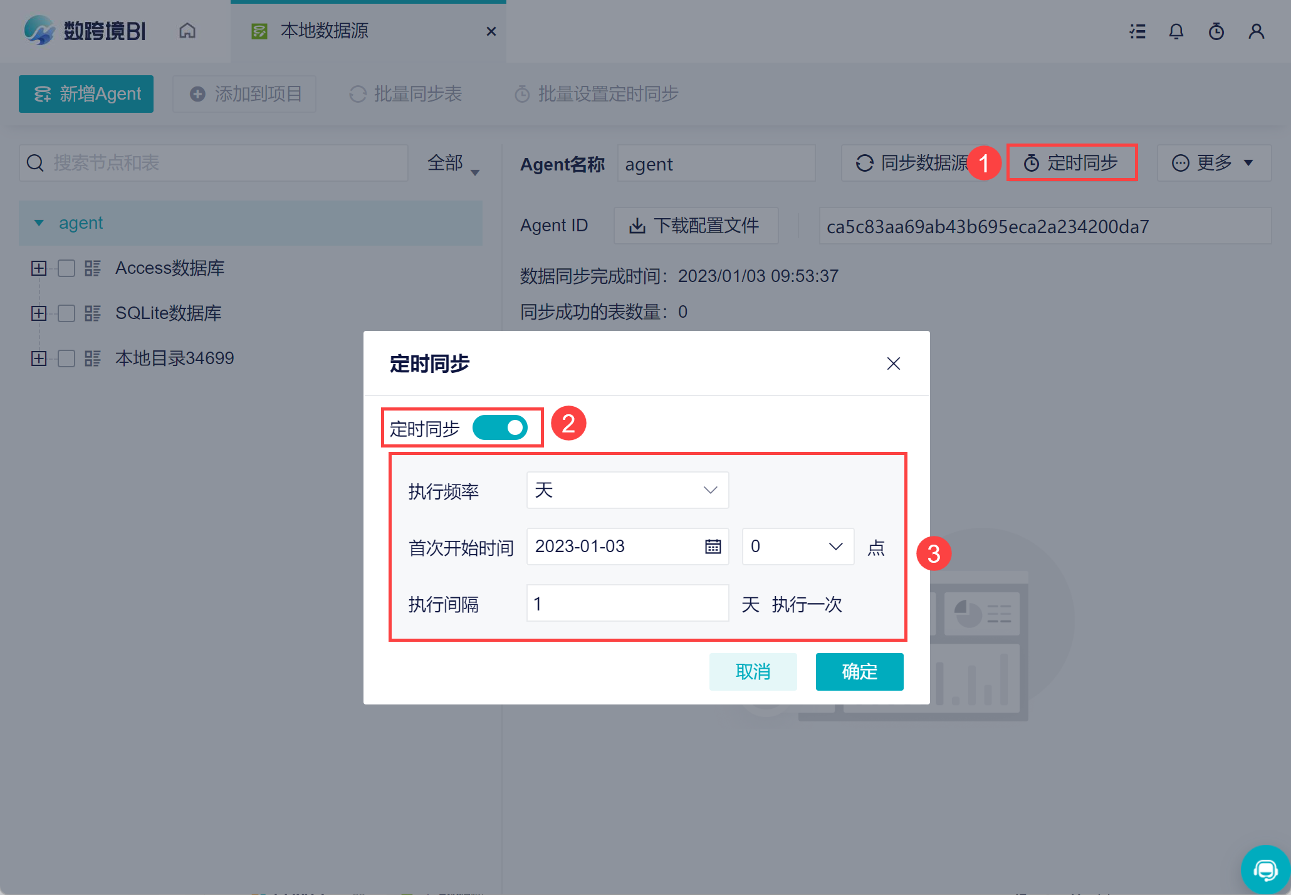Image resolution: width=1291 pixels, height=895 pixels.
Task: Open the hour dropdown showing 0
Action: click(797, 547)
